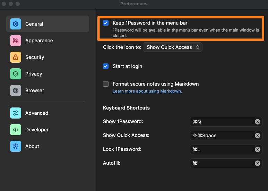Open the About 1Password icon
The height and width of the screenshot is (191, 268).
tap(16, 146)
